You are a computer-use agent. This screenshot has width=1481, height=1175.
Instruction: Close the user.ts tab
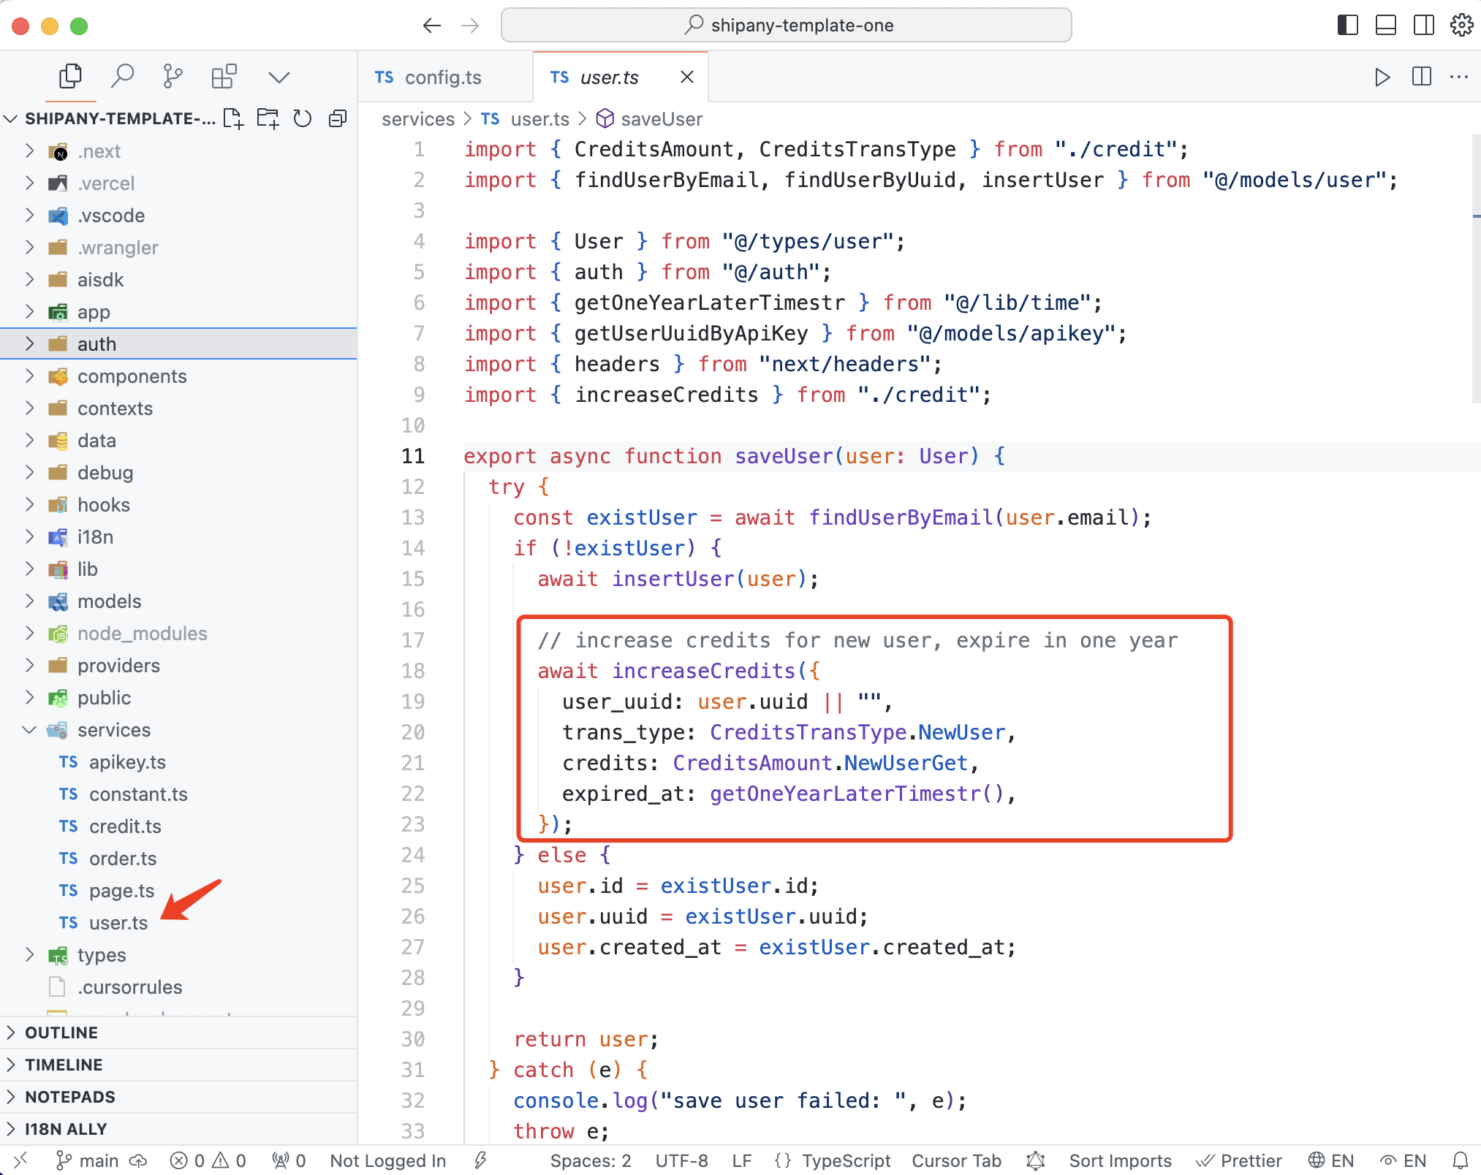coord(686,77)
